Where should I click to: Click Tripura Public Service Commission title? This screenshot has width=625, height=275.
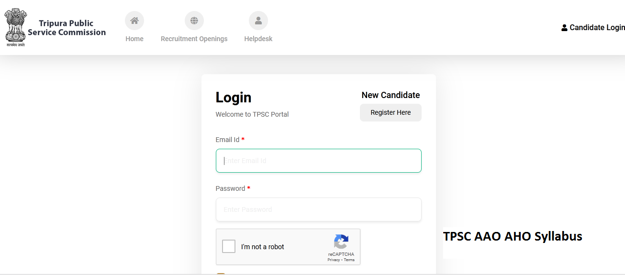pyautogui.click(x=67, y=28)
